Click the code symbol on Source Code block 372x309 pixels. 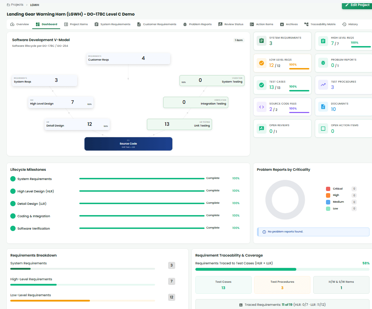(x=128, y=140)
